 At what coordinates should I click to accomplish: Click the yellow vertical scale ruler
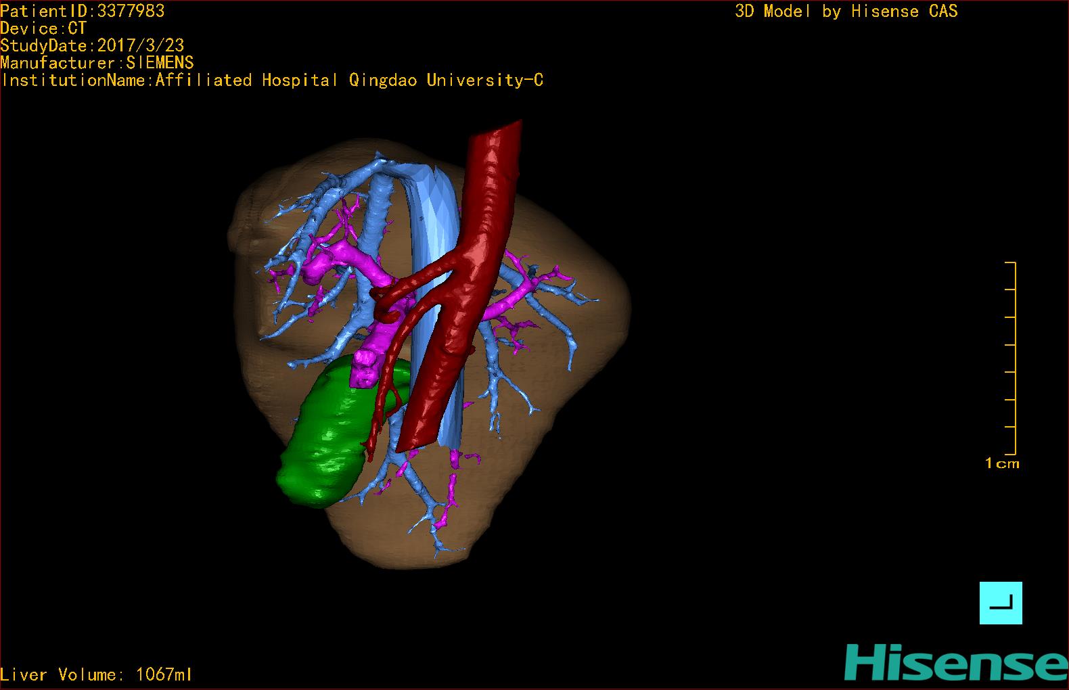pos(1011,358)
